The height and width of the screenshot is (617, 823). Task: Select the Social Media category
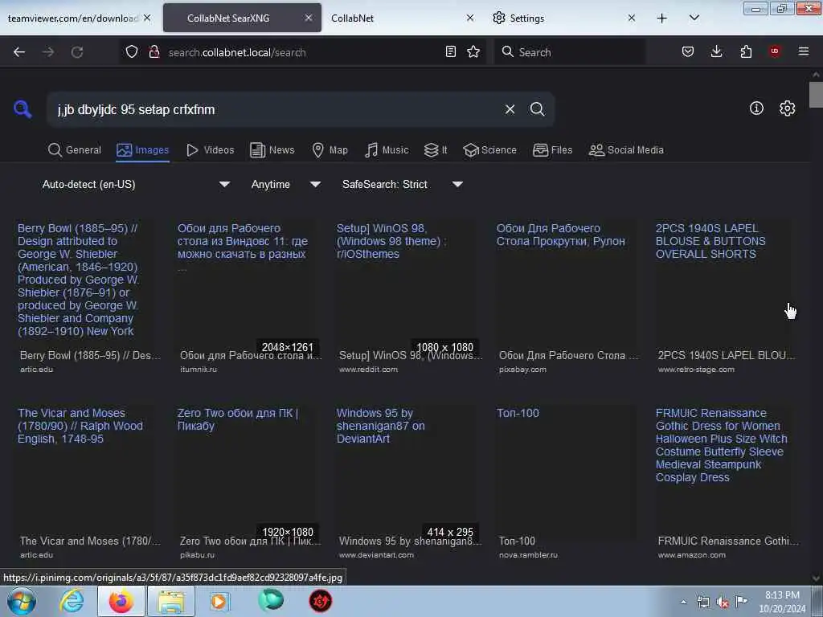pos(626,150)
